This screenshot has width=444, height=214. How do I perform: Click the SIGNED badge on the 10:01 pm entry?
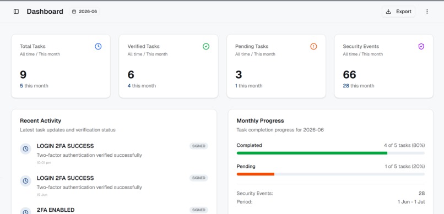point(199,146)
